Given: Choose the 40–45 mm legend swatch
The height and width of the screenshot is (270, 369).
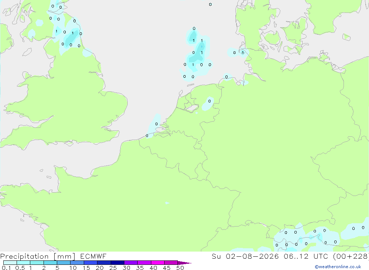Looking at the screenshot, I should [158, 263].
